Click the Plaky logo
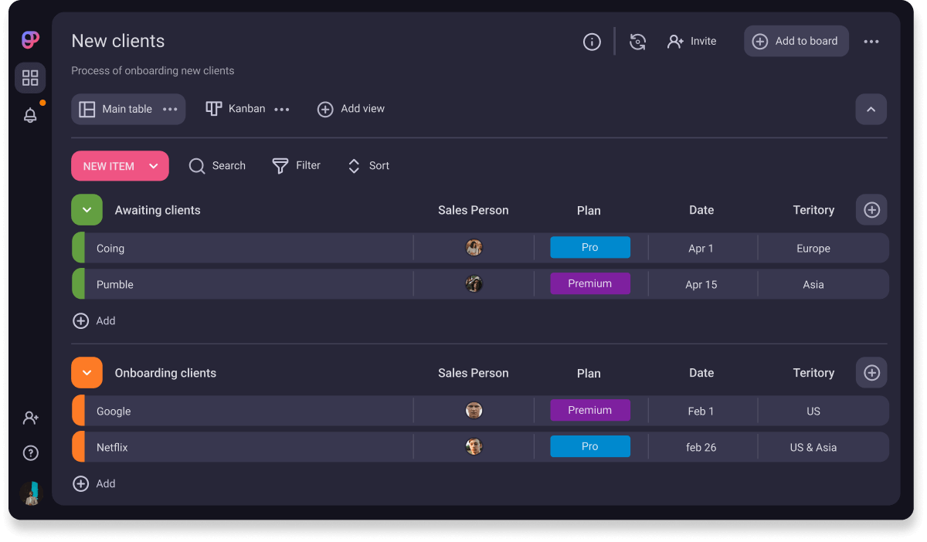 tap(29, 39)
